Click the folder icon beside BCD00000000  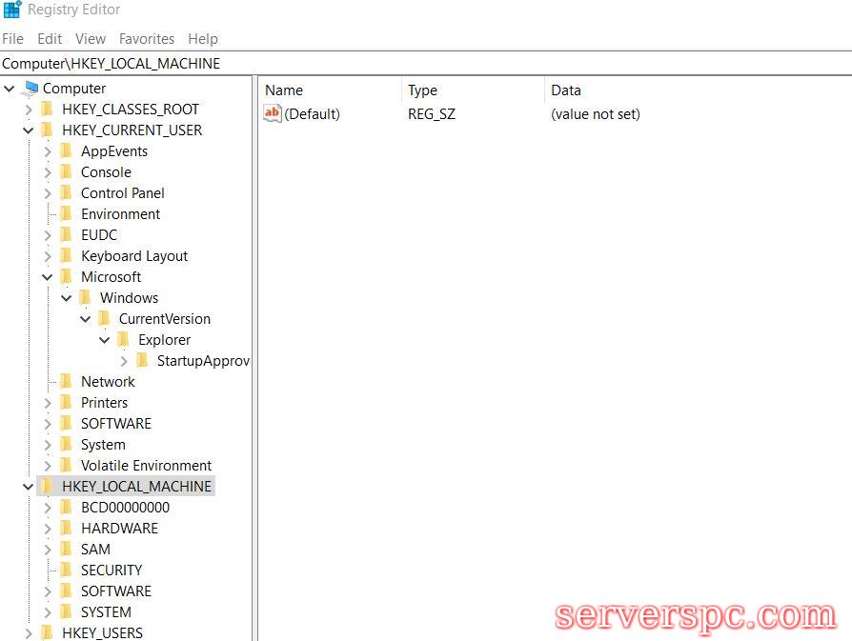point(66,508)
